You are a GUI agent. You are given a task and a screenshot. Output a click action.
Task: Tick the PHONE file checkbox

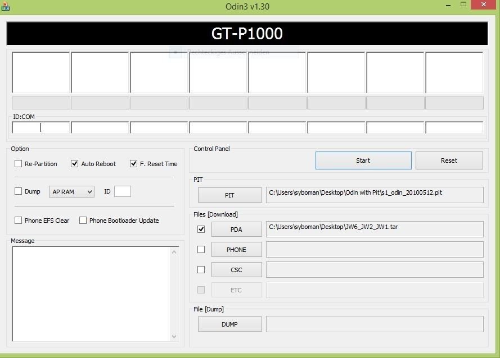[201, 250]
